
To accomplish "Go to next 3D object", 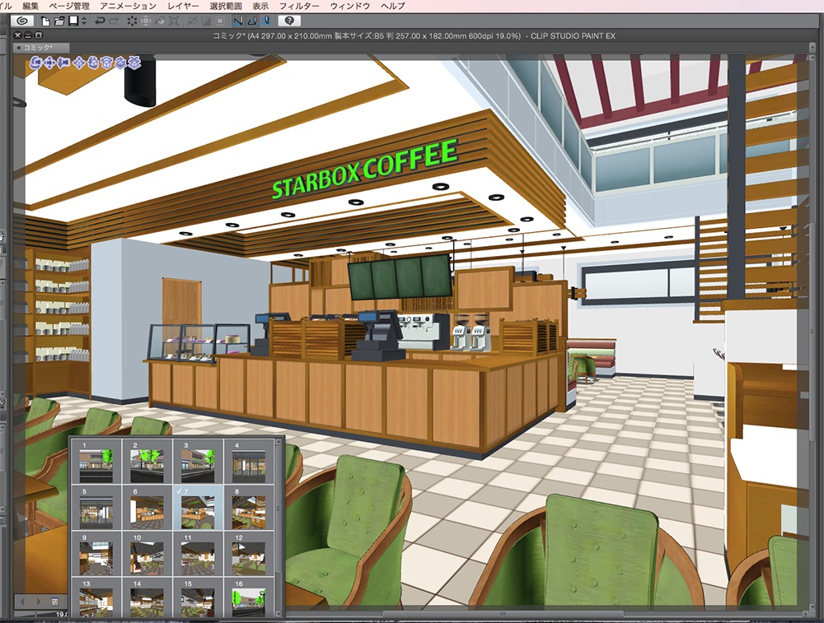I will (39, 602).
